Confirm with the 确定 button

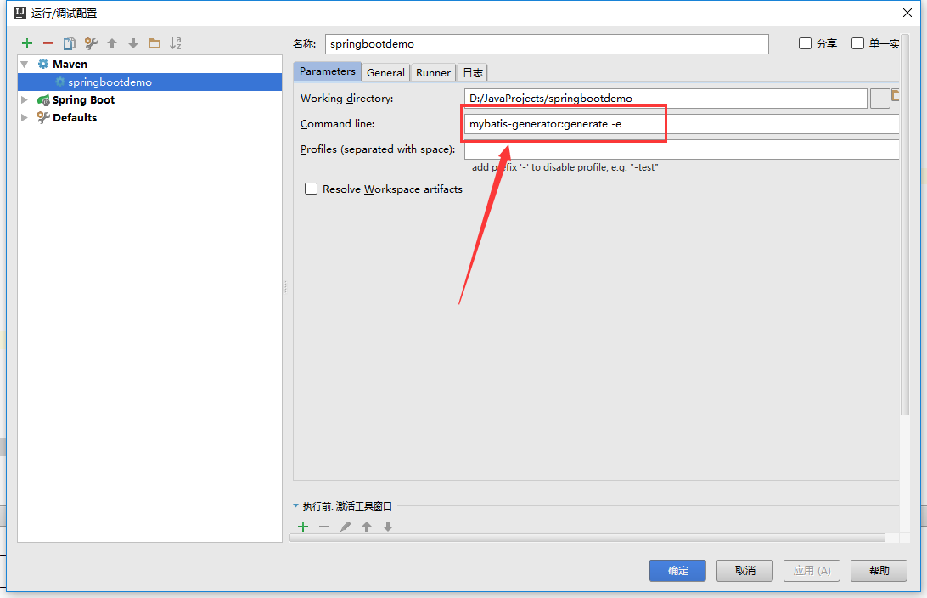(677, 570)
